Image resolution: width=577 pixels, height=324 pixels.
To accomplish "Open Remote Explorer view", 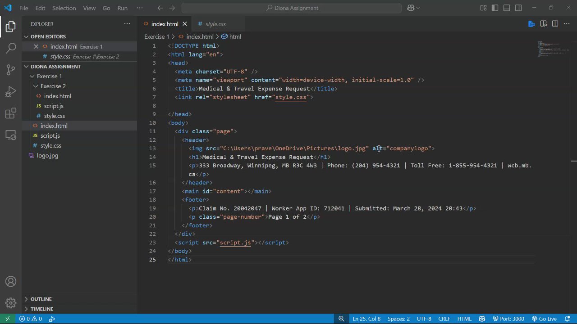I will click(11, 135).
